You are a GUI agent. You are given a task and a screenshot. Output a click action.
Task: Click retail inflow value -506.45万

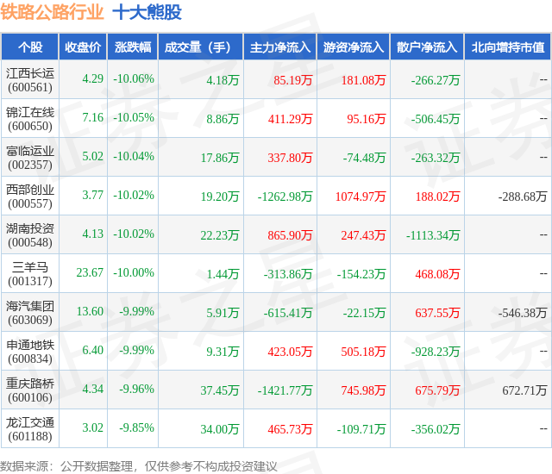(436, 119)
